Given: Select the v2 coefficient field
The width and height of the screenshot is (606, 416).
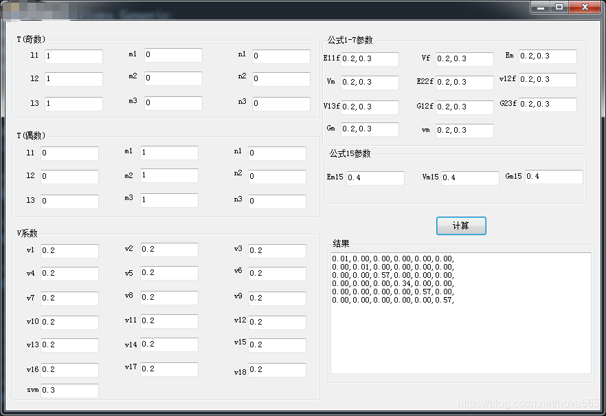Looking at the screenshot, I should click(x=169, y=250).
